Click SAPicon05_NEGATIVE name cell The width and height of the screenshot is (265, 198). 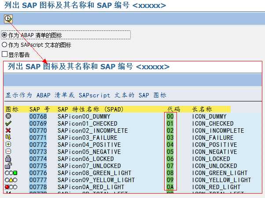pos(89,152)
